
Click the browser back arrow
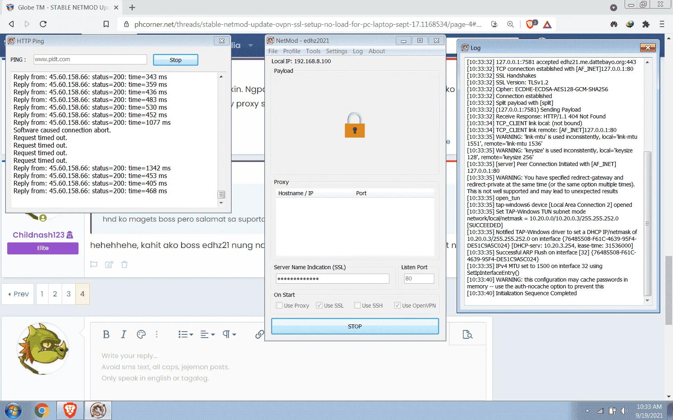click(11, 24)
